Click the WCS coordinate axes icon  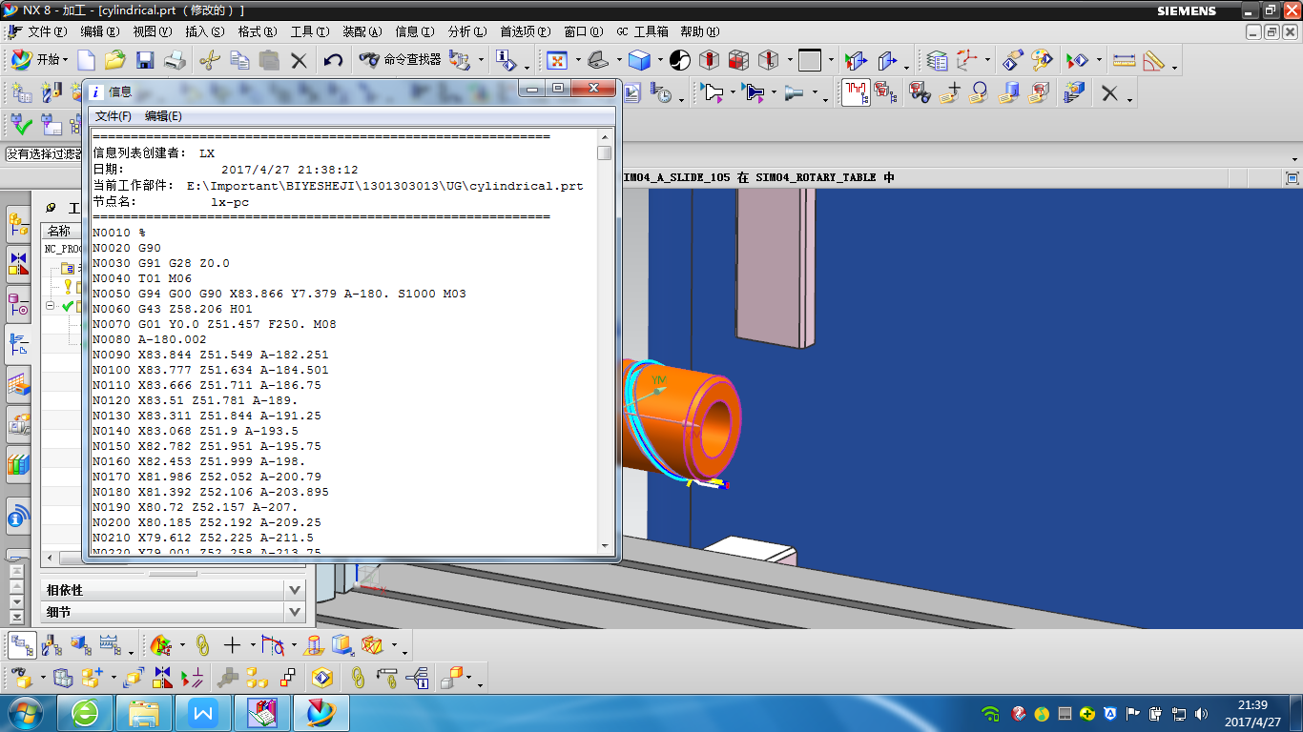pyautogui.click(x=967, y=60)
